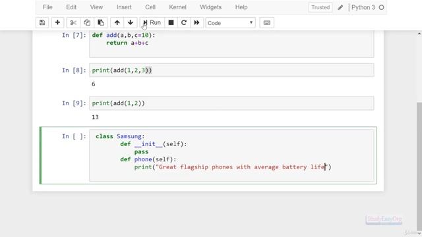
Task: Open the Cell menu
Action: 150,7
